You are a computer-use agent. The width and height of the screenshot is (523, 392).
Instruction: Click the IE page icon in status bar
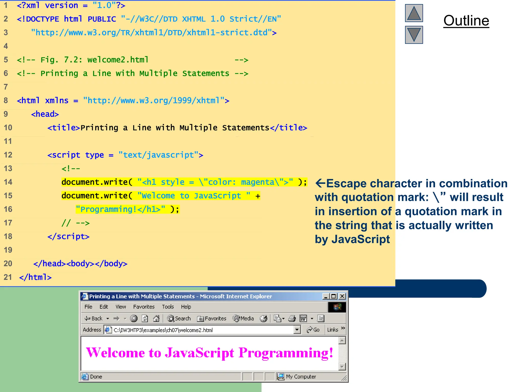(x=85, y=376)
